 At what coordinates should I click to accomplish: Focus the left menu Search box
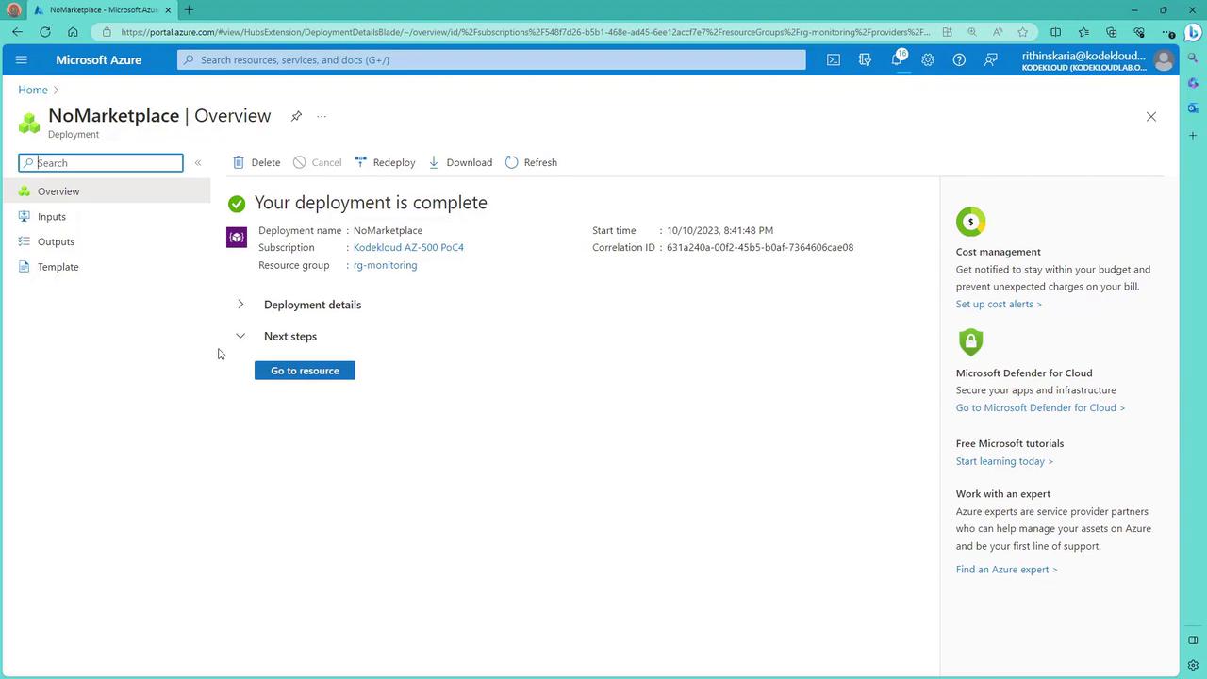click(101, 163)
